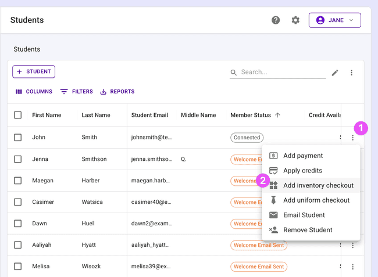Click johnsmith@te... email cell
378x277 pixels.
click(x=151, y=137)
